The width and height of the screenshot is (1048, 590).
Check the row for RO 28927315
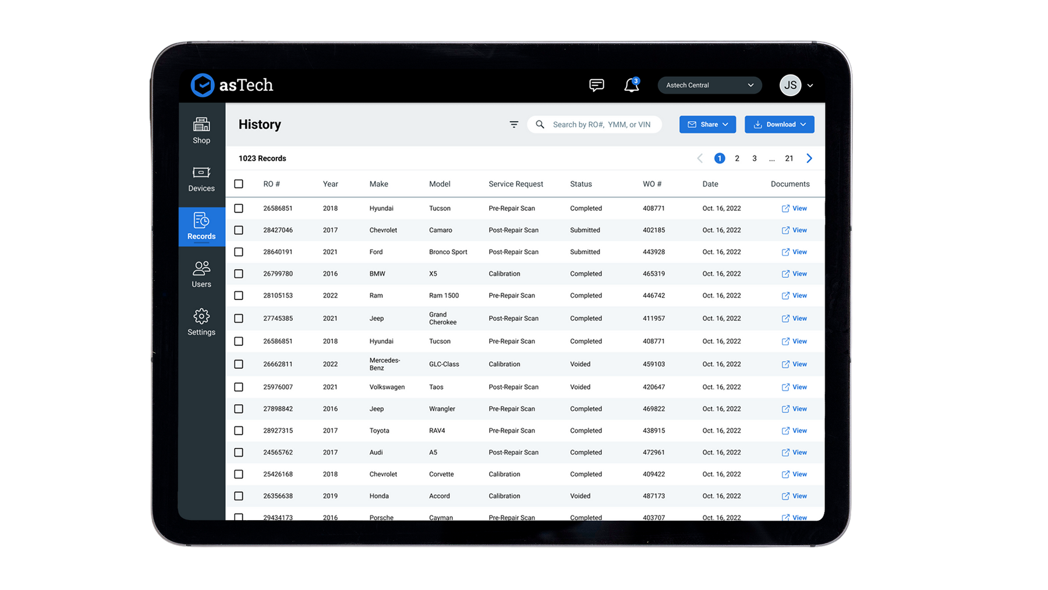click(239, 431)
